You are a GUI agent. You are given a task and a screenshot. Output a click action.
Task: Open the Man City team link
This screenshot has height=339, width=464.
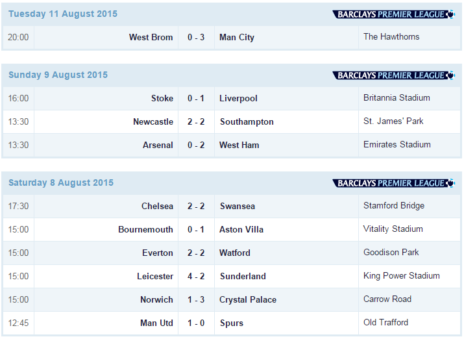point(237,37)
